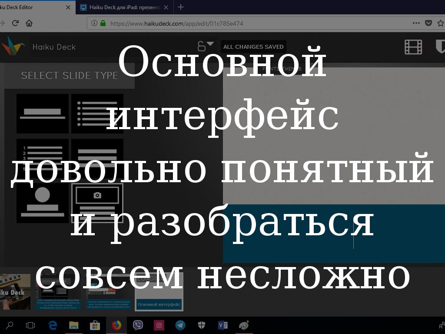Screen dimensions: 445x334
Task: Choose the photo with text slide type
Action: click(x=97, y=203)
